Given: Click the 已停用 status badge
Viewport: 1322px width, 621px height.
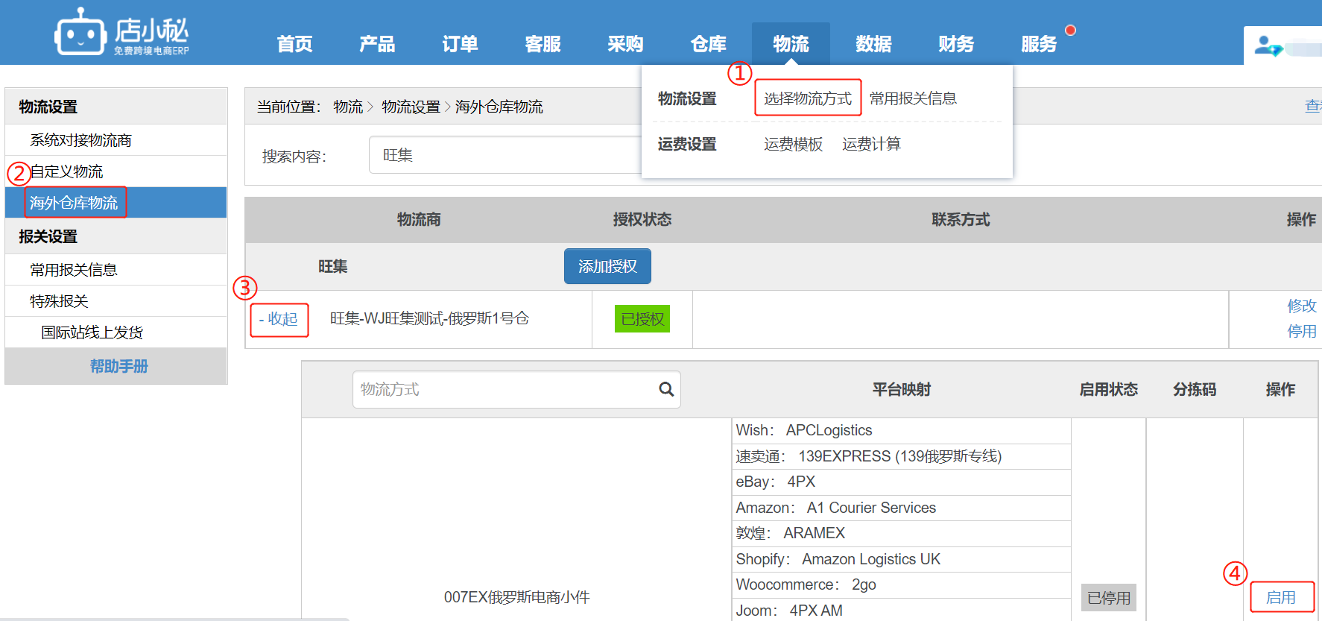Looking at the screenshot, I should (1109, 598).
